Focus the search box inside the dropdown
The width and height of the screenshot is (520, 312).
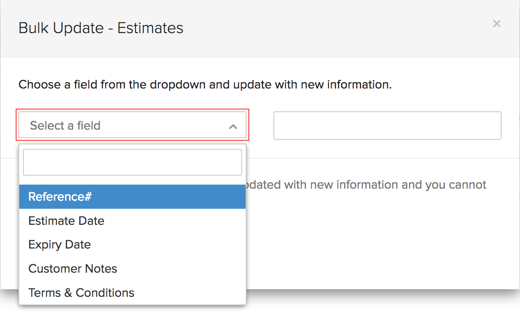tap(132, 162)
